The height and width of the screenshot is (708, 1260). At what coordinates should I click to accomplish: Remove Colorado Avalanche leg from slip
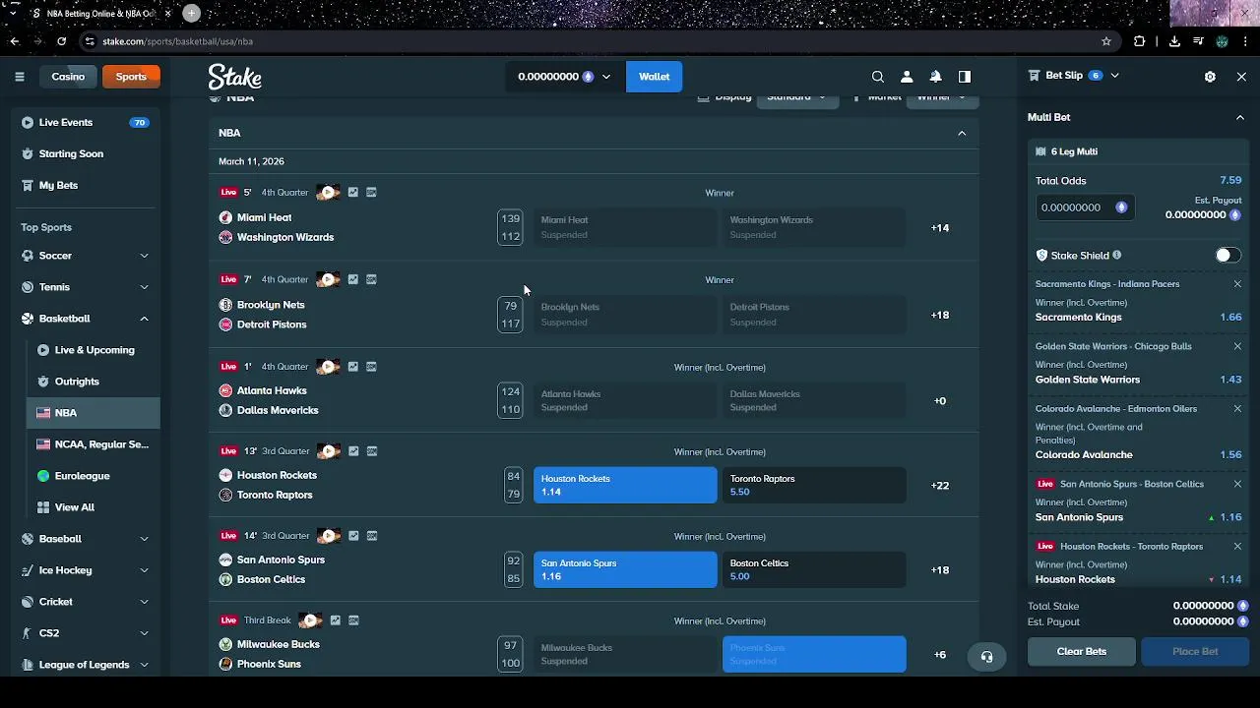1237,409
